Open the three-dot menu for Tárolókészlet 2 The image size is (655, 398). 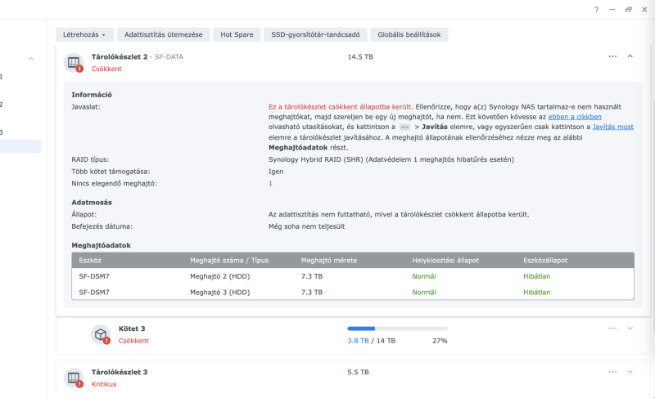click(612, 56)
